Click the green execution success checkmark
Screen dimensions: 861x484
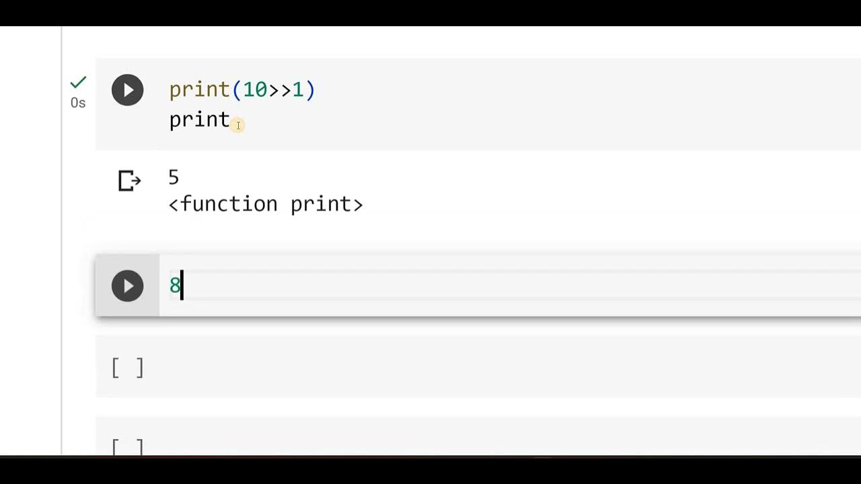tap(78, 83)
